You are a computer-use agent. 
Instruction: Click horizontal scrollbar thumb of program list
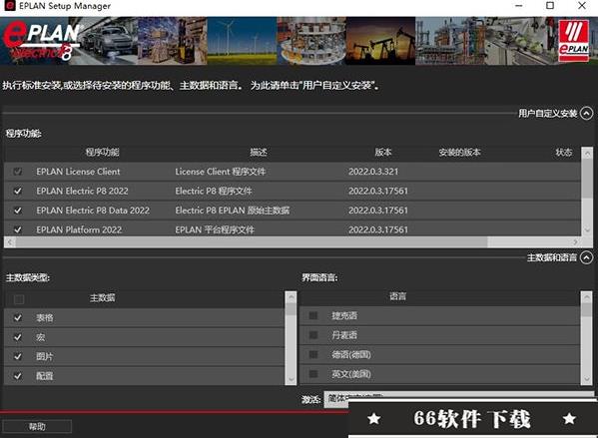click(252, 242)
